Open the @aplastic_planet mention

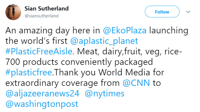click(x=104, y=41)
